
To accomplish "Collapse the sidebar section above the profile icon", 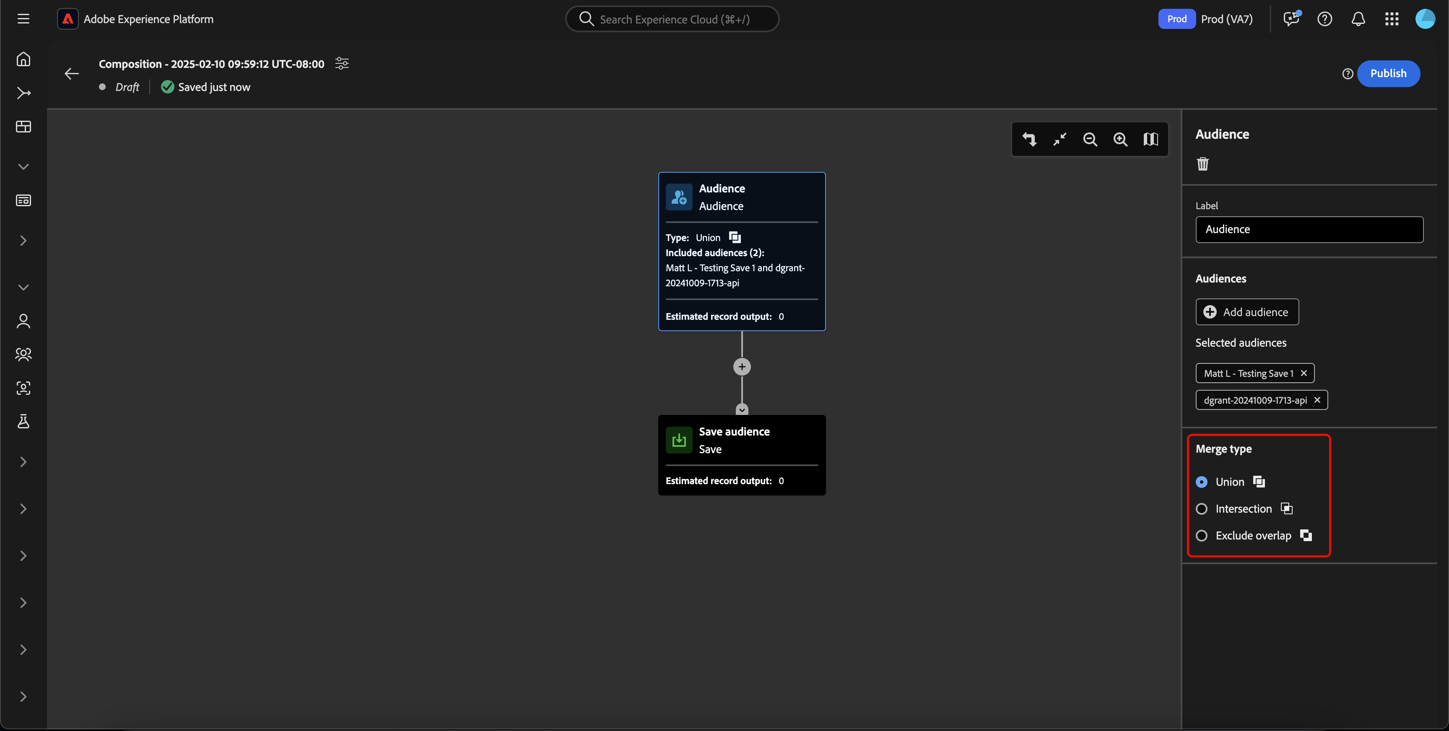I will [x=23, y=288].
